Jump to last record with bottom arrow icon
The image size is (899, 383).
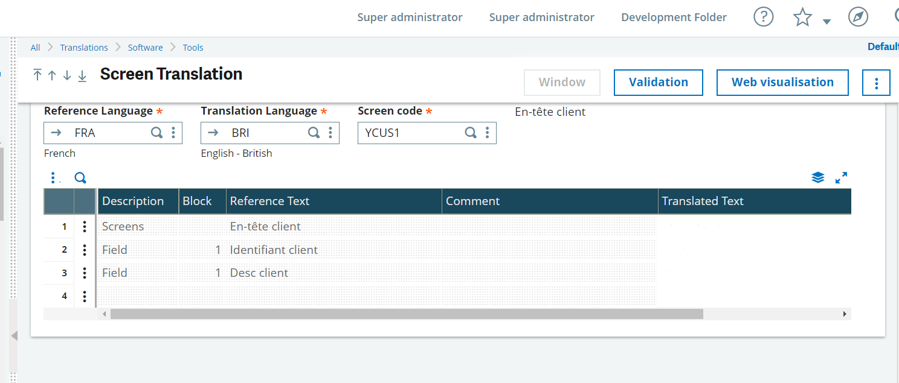point(82,75)
